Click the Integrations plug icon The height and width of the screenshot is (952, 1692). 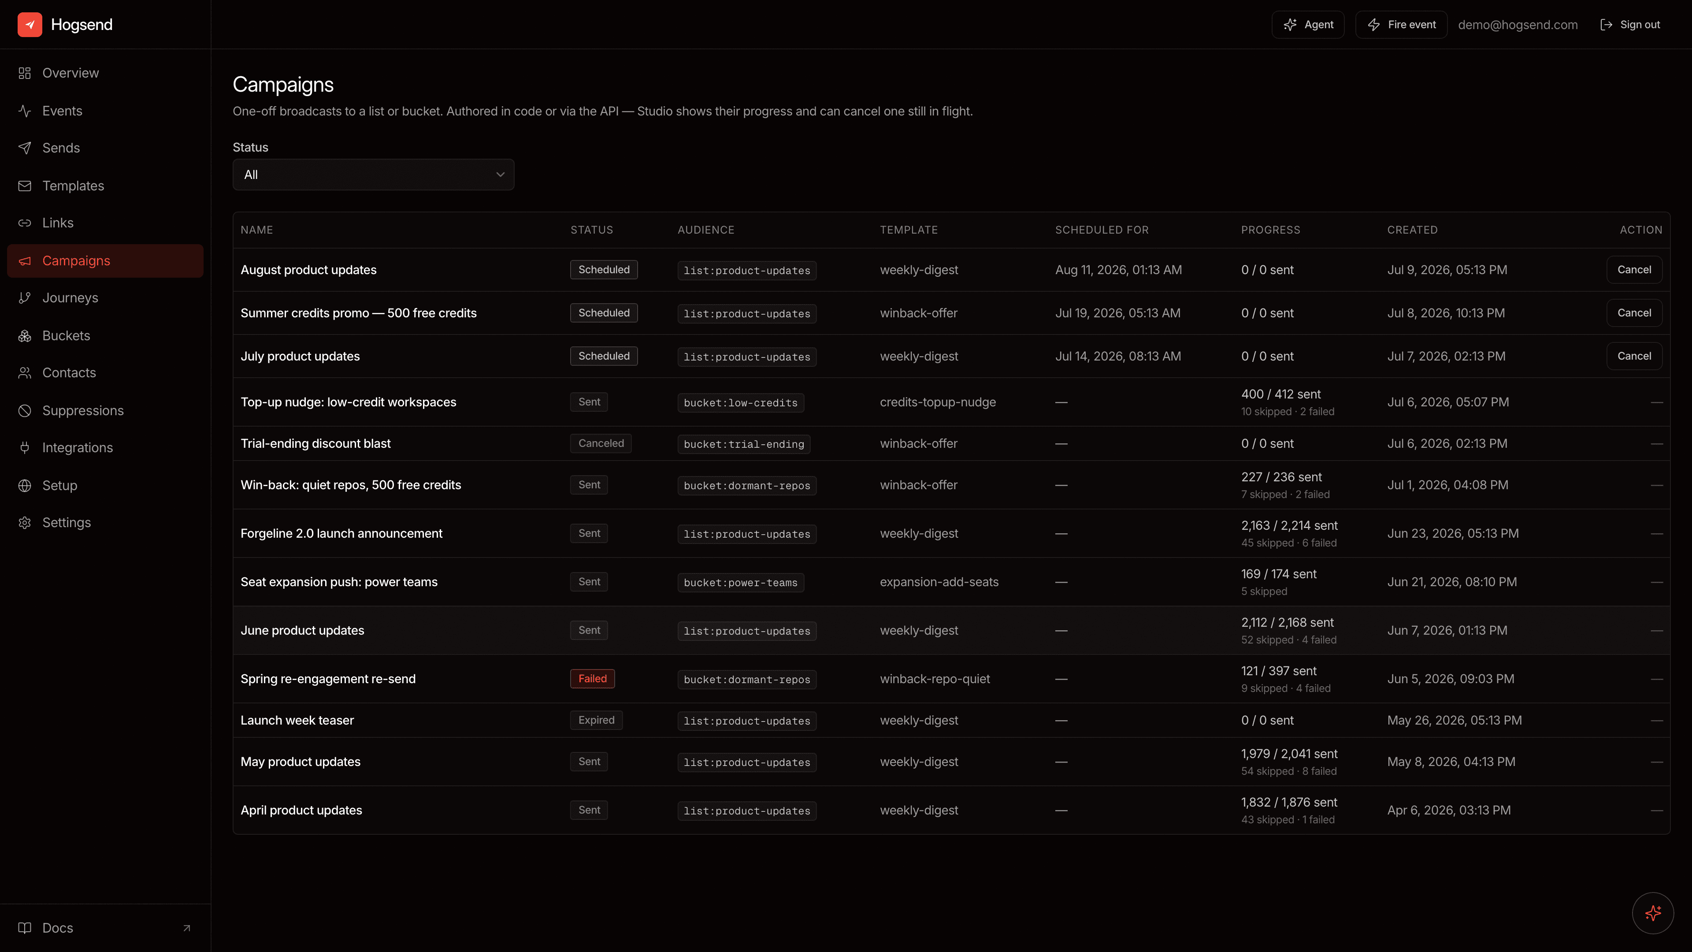tap(25, 447)
